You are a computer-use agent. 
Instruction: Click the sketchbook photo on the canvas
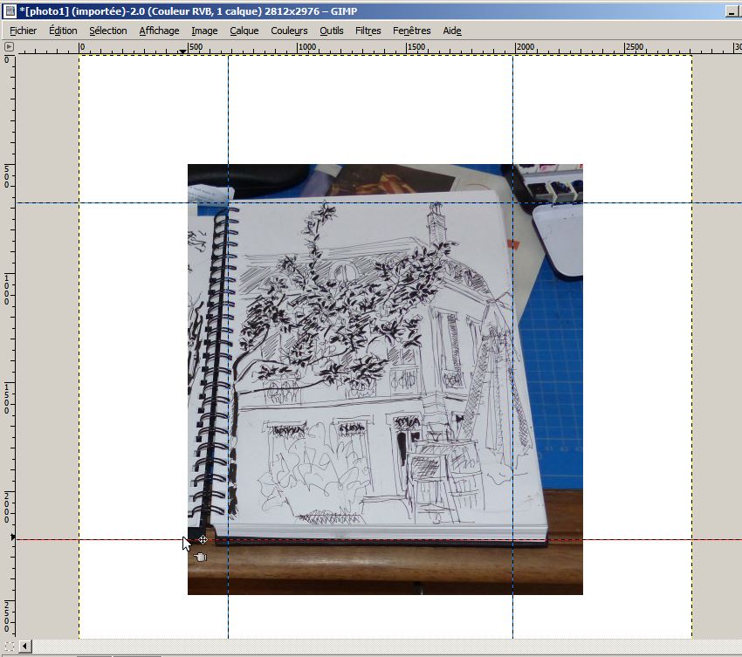click(385, 380)
